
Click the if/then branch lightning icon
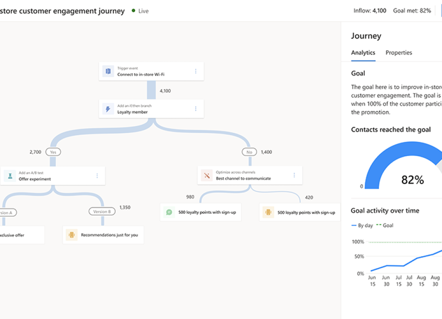[x=108, y=109]
